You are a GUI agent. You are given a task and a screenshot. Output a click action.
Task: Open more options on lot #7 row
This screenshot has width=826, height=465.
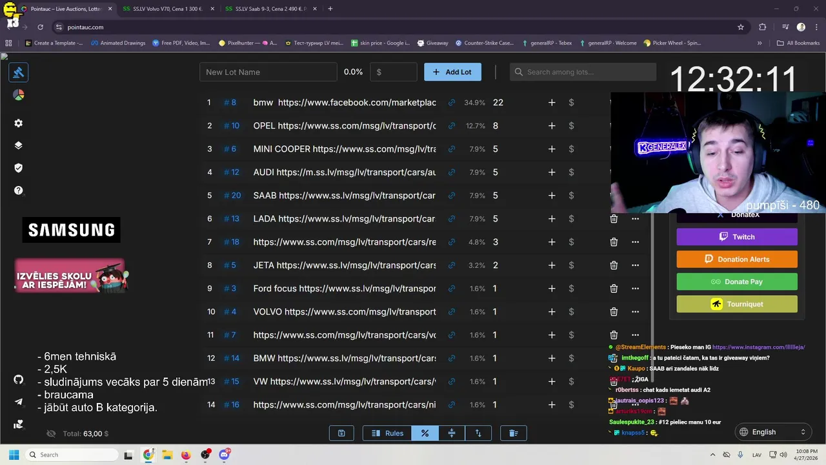pyautogui.click(x=635, y=335)
